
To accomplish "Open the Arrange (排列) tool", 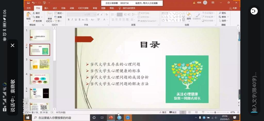I will 189,16.
